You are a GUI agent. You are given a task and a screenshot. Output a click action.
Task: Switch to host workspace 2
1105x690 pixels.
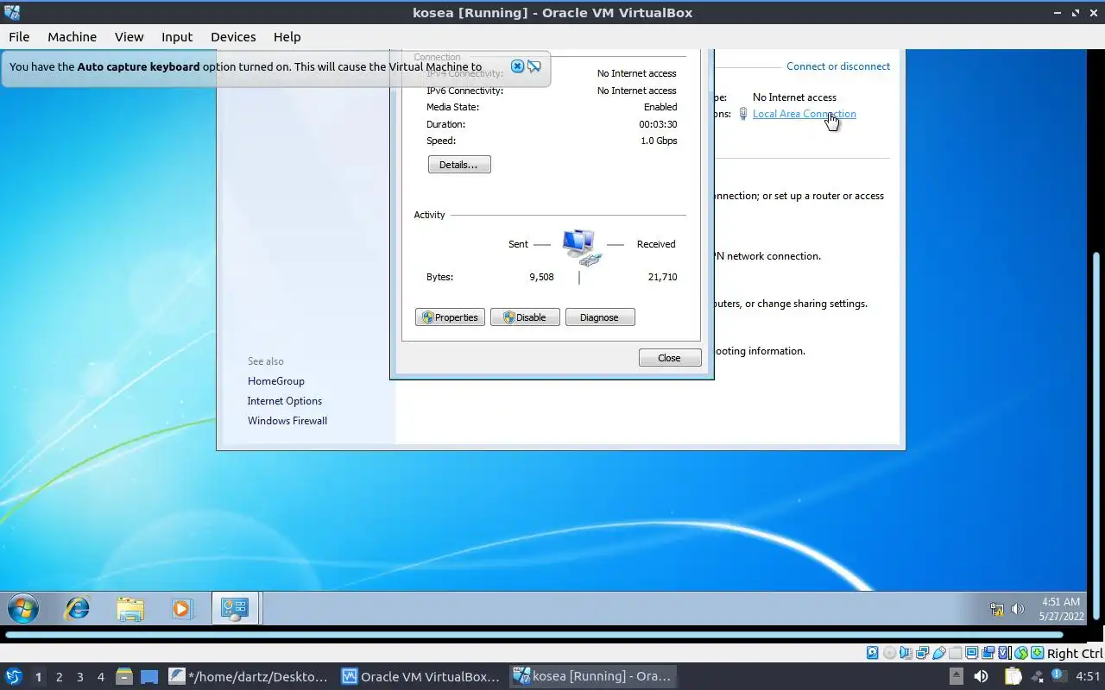[59, 677]
